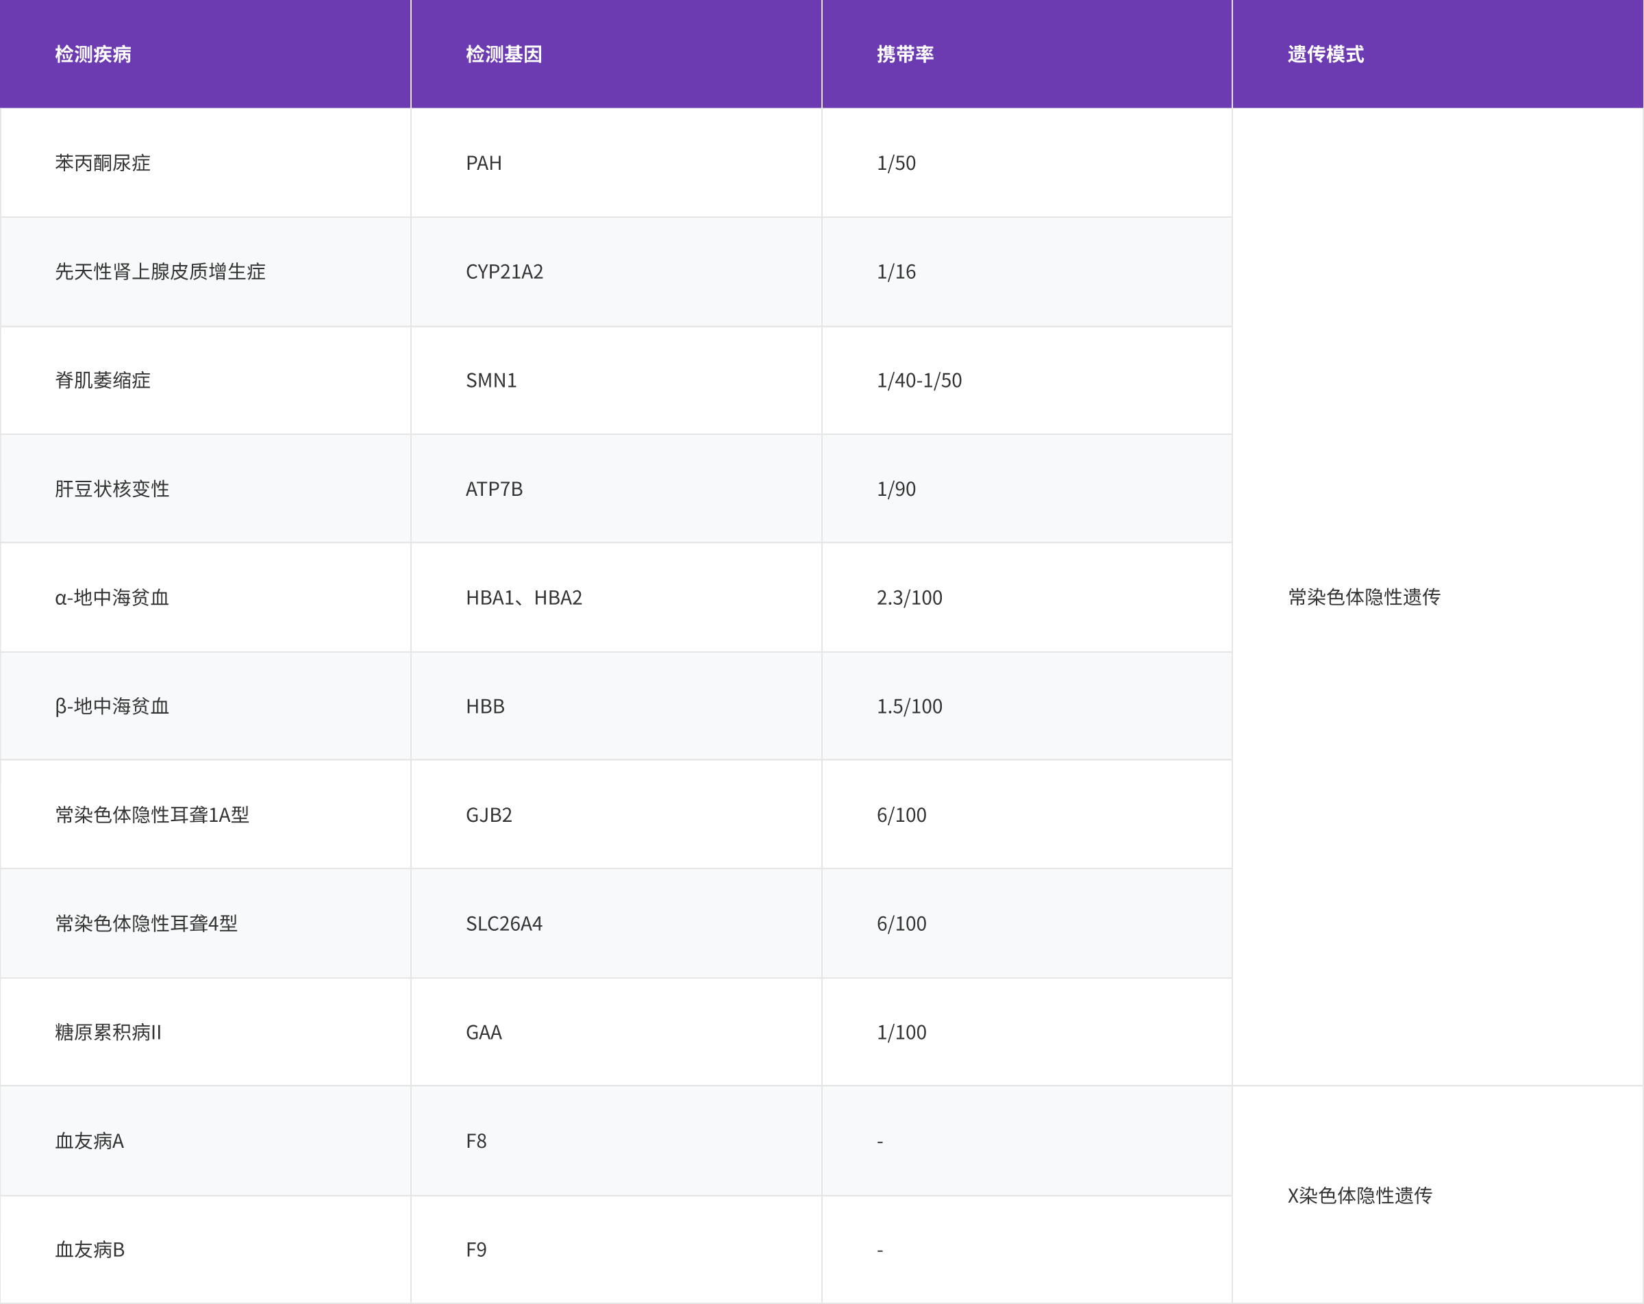Click the 检测基因 column header
1644x1304 pixels.
tap(504, 54)
